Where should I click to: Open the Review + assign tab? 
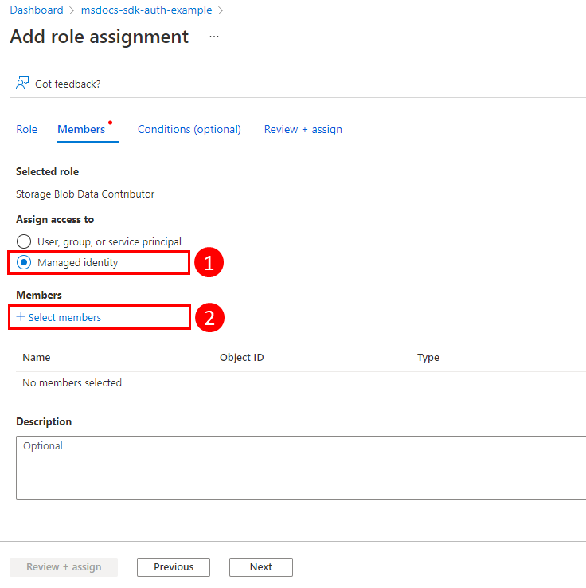point(303,129)
